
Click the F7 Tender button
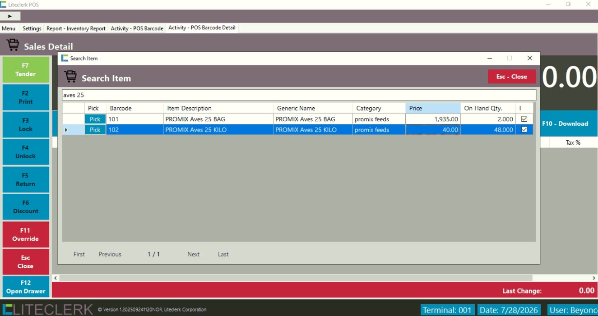(x=26, y=69)
